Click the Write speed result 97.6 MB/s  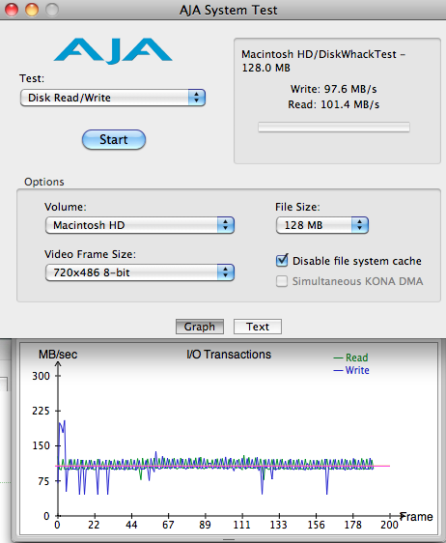tap(334, 89)
